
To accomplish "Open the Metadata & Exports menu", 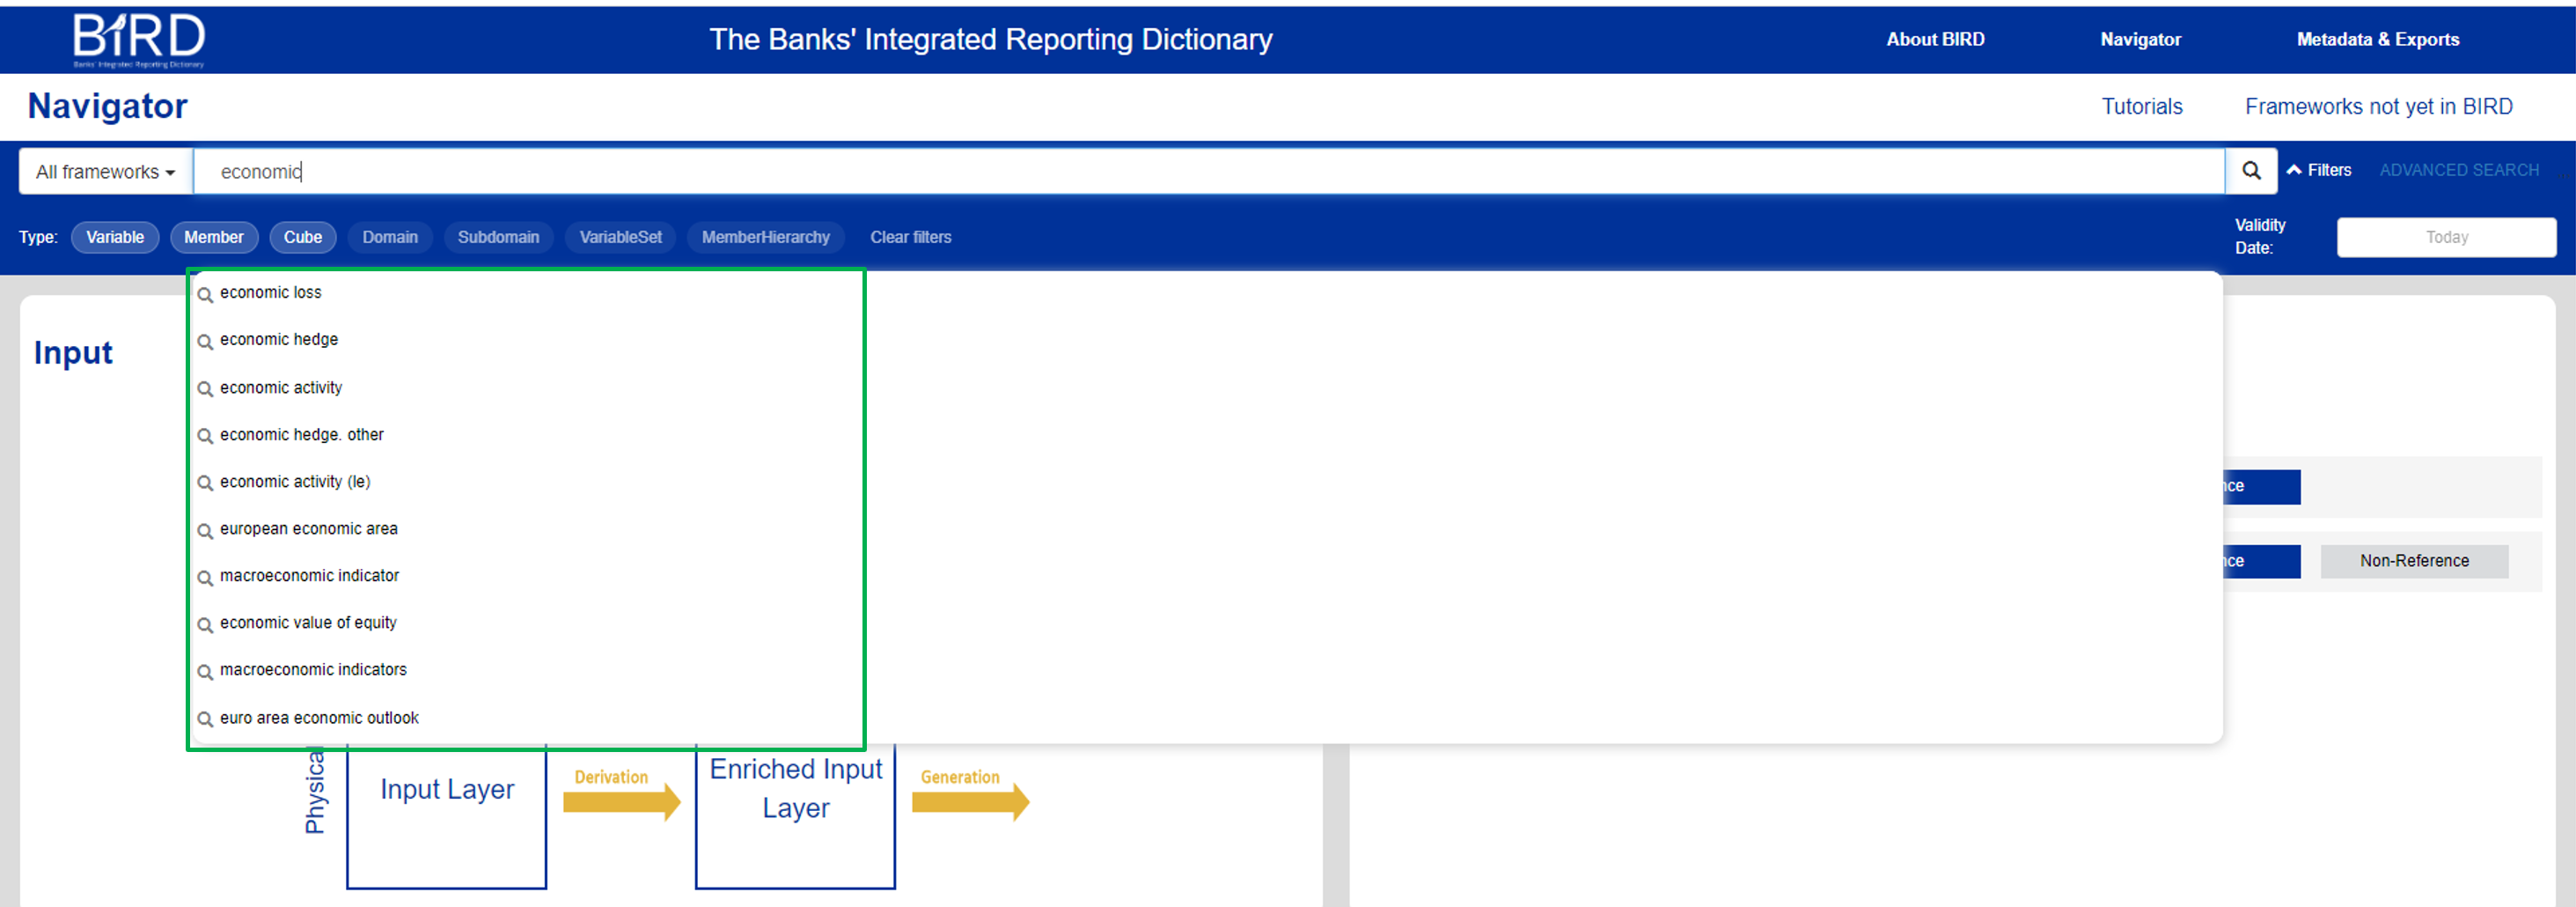I will pos(2377,40).
